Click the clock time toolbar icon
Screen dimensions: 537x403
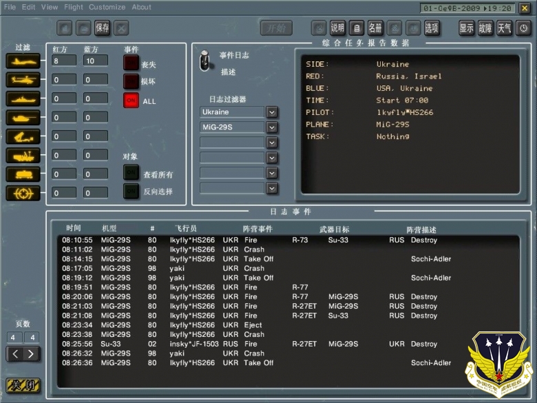[524, 28]
